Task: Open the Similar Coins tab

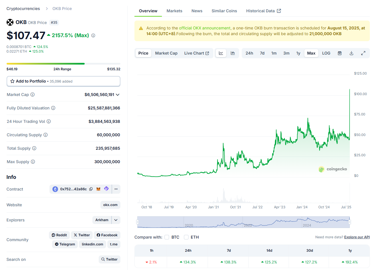Action: (224, 11)
